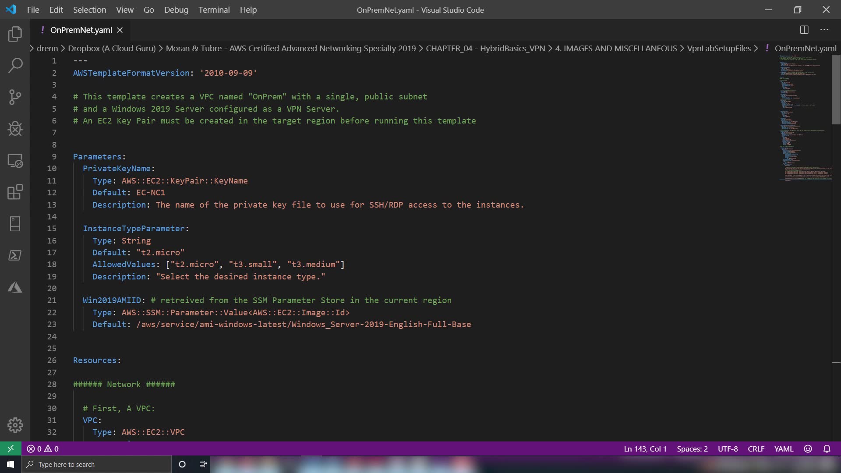Open the notifications bell in status bar
The height and width of the screenshot is (473, 841).
coord(827,449)
